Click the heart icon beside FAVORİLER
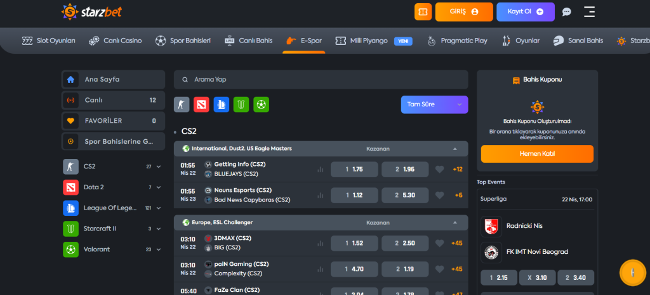 coord(70,121)
